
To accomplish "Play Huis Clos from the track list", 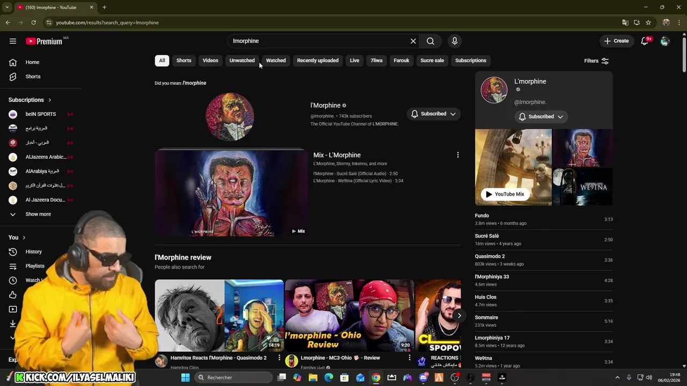I will tap(544, 301).
